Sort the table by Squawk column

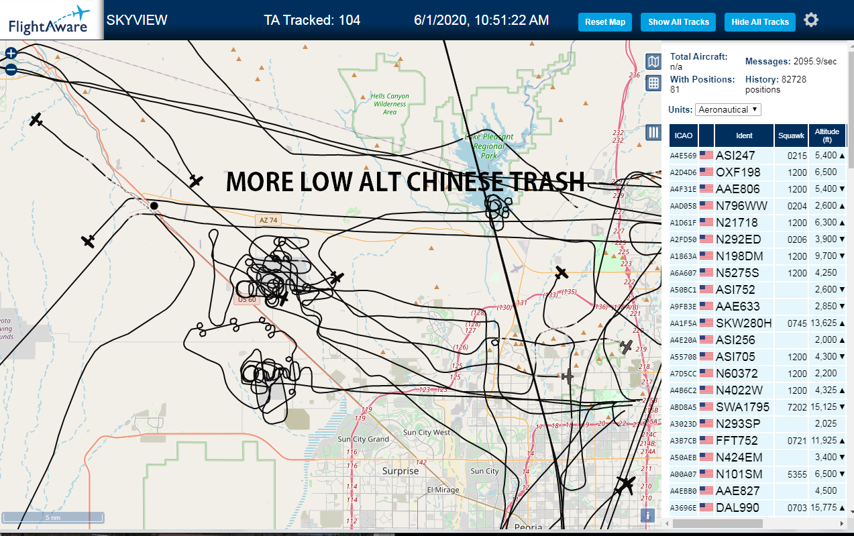click(x=791, y=136)
